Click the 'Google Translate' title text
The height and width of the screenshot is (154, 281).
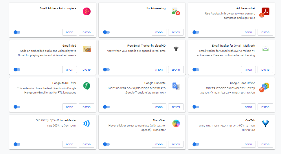coord(155,83)
